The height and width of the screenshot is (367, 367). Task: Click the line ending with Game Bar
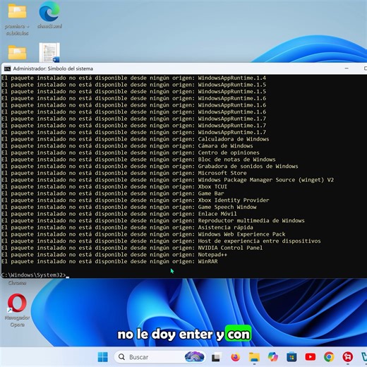[113, 193]
